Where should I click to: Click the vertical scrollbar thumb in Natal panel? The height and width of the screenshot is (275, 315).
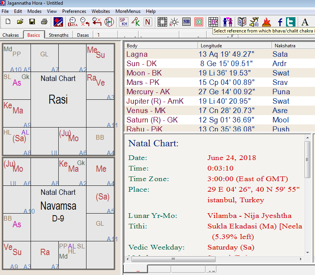pos(307,160)
